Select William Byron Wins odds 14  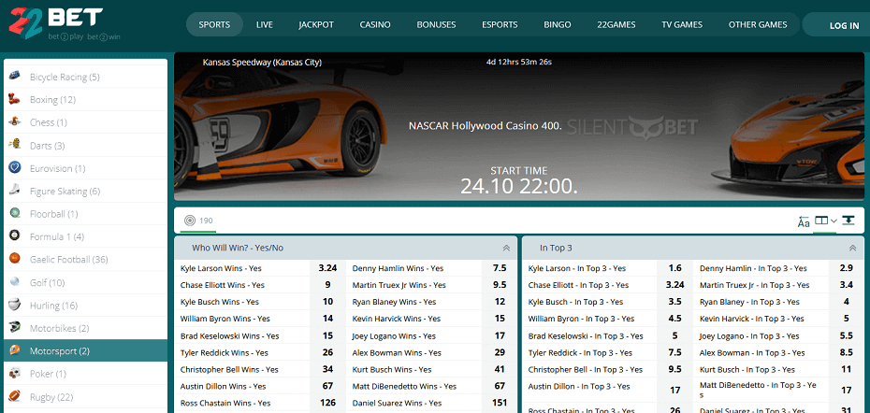(327, 319)
